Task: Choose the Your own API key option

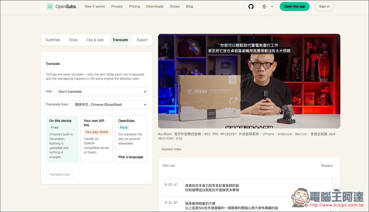Action: [x=97, y=139]
